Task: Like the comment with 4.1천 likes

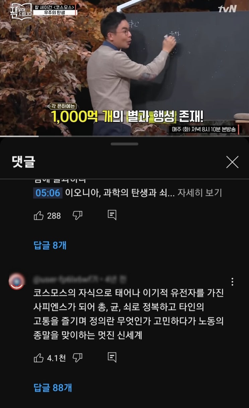Action: [39, 358]
